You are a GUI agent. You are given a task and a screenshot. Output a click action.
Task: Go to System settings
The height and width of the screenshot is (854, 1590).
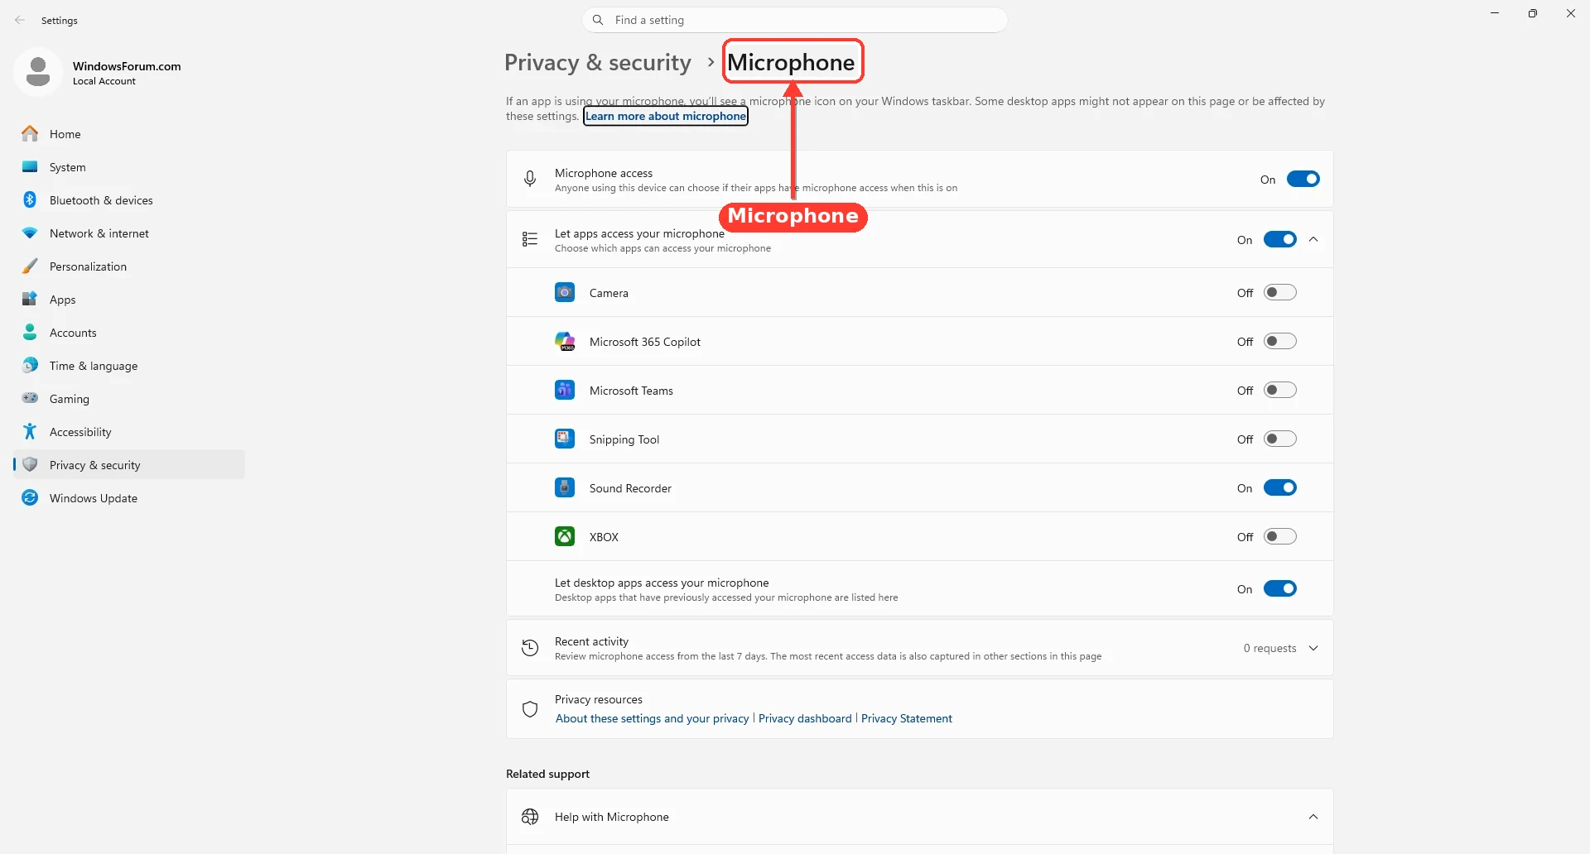129,166
